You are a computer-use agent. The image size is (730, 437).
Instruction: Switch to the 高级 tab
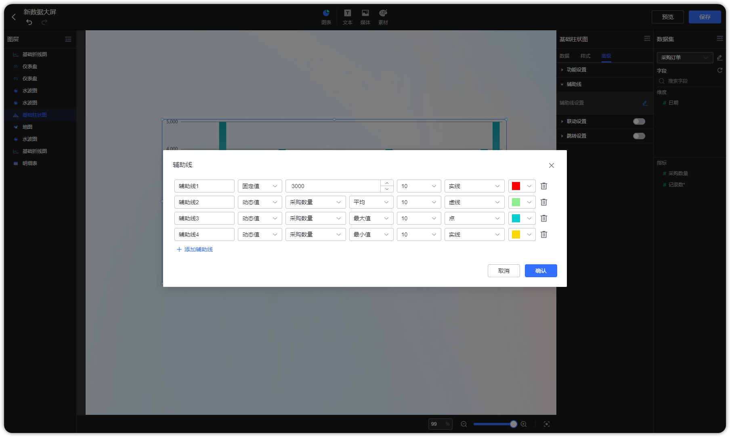pyautogui.click(x=606, y=56)
